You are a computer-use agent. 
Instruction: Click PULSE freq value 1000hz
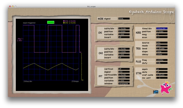(x=162, y=60)
